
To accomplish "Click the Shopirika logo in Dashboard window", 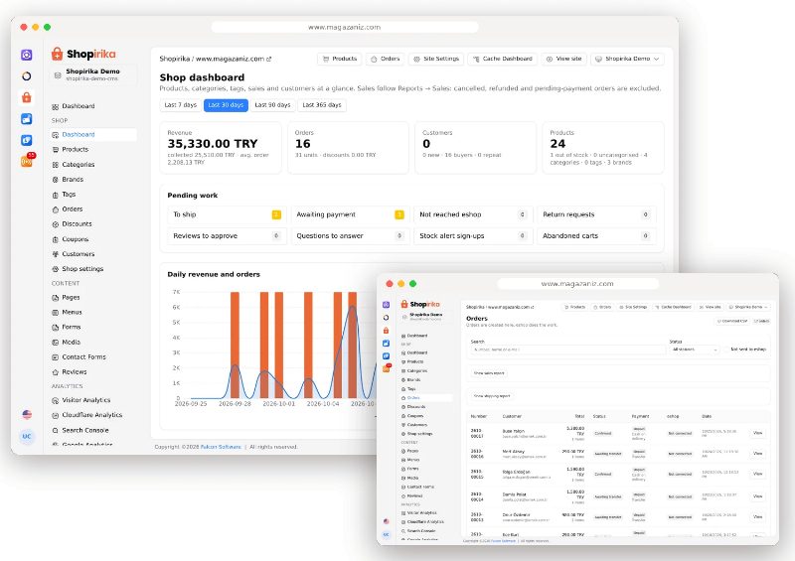I will (83, 54).
